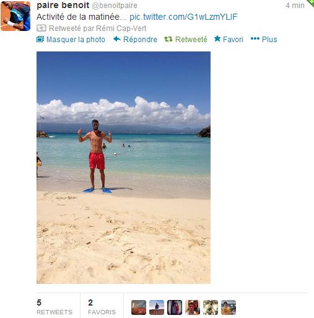Click Répondre to reply

coord(140,40)
